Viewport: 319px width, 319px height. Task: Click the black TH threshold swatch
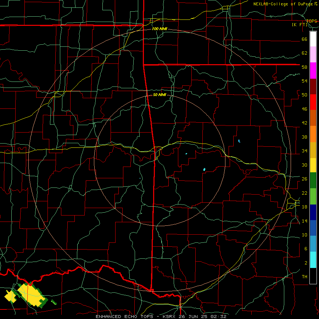[313, 276]
